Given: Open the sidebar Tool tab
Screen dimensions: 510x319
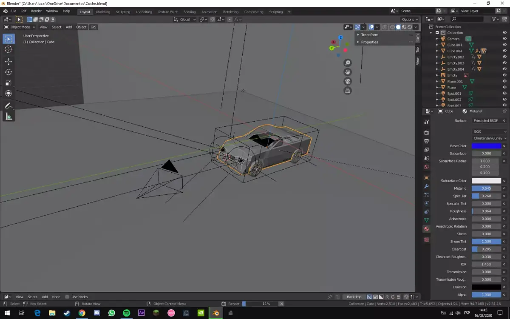Looking at the screenshot, I should point(417,49).
